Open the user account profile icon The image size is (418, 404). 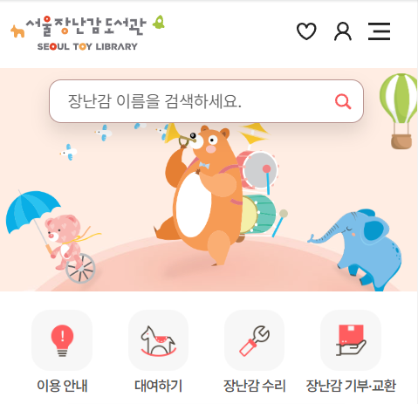point(343,31)
